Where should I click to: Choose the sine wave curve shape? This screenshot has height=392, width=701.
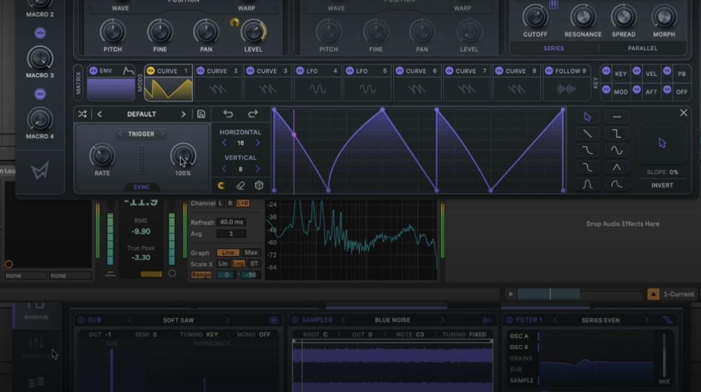(x=616, y=151)
